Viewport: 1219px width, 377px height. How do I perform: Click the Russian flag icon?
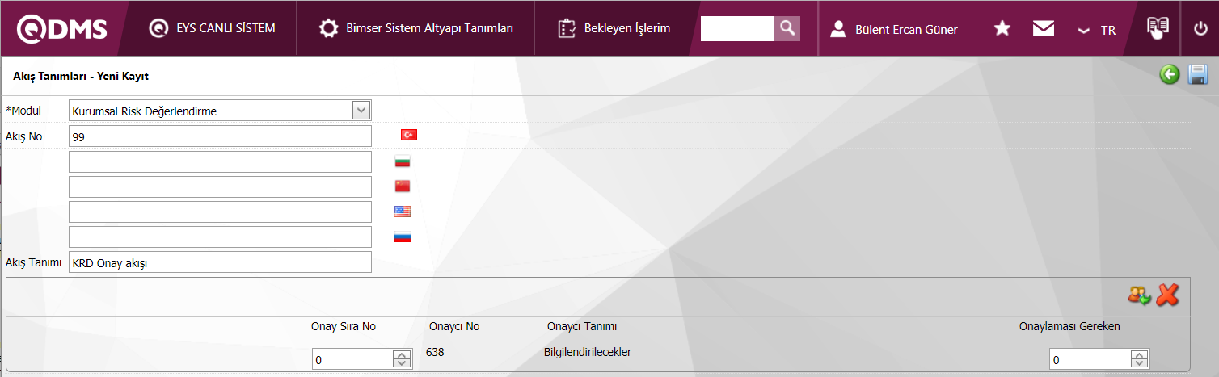pyautogui.click(x=403, y=237)
